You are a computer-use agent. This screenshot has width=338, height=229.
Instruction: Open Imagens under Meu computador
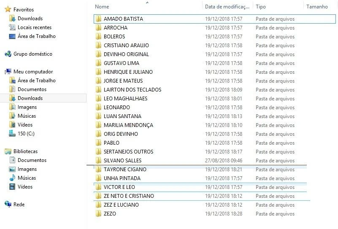point(23,107)
